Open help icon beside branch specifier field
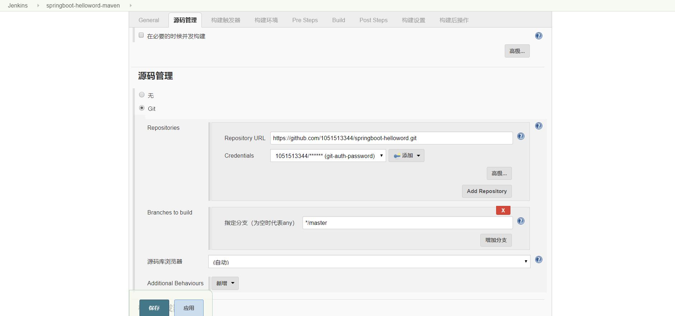Image resolution: width=675 pixels, height=316 pixels. click(x=520, y=221)
